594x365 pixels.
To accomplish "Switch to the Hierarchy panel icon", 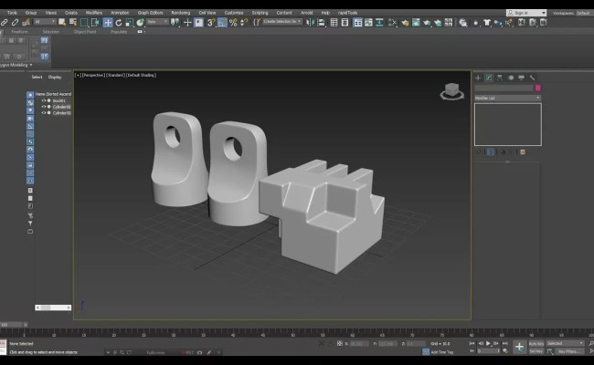I will pyautogui.click(x=500, y=78).
